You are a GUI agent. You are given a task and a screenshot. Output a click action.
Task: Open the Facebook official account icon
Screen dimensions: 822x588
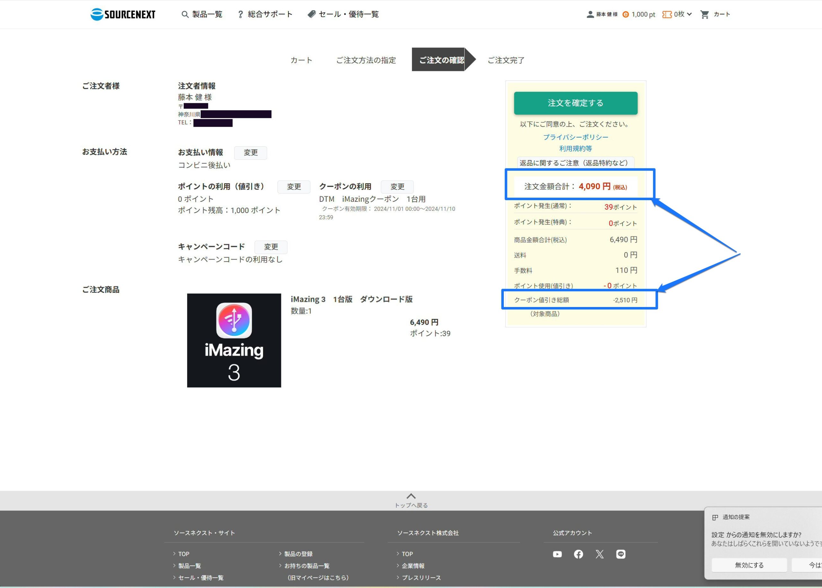[578, 554]
